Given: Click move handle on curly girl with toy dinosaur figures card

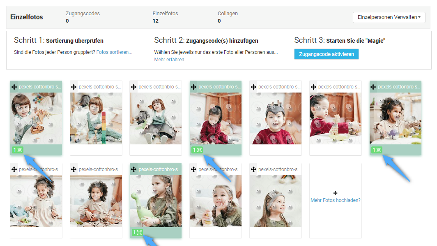Looking at the screenshot, I should 373,87.
